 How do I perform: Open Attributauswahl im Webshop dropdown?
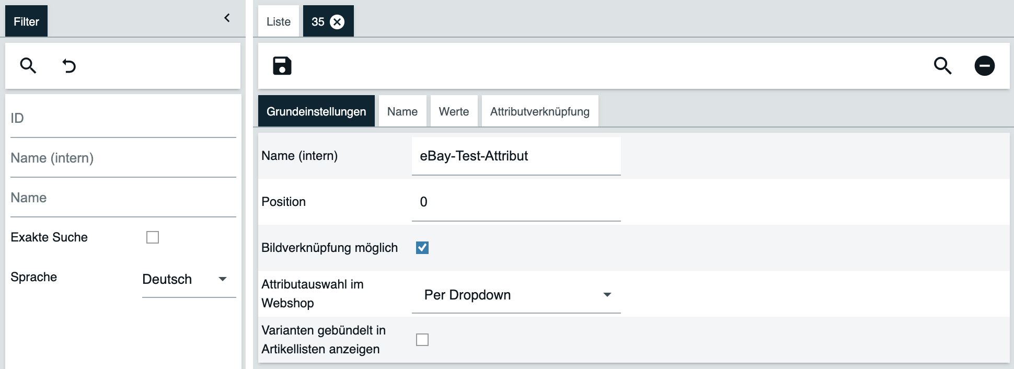click(x=516, y=295)
